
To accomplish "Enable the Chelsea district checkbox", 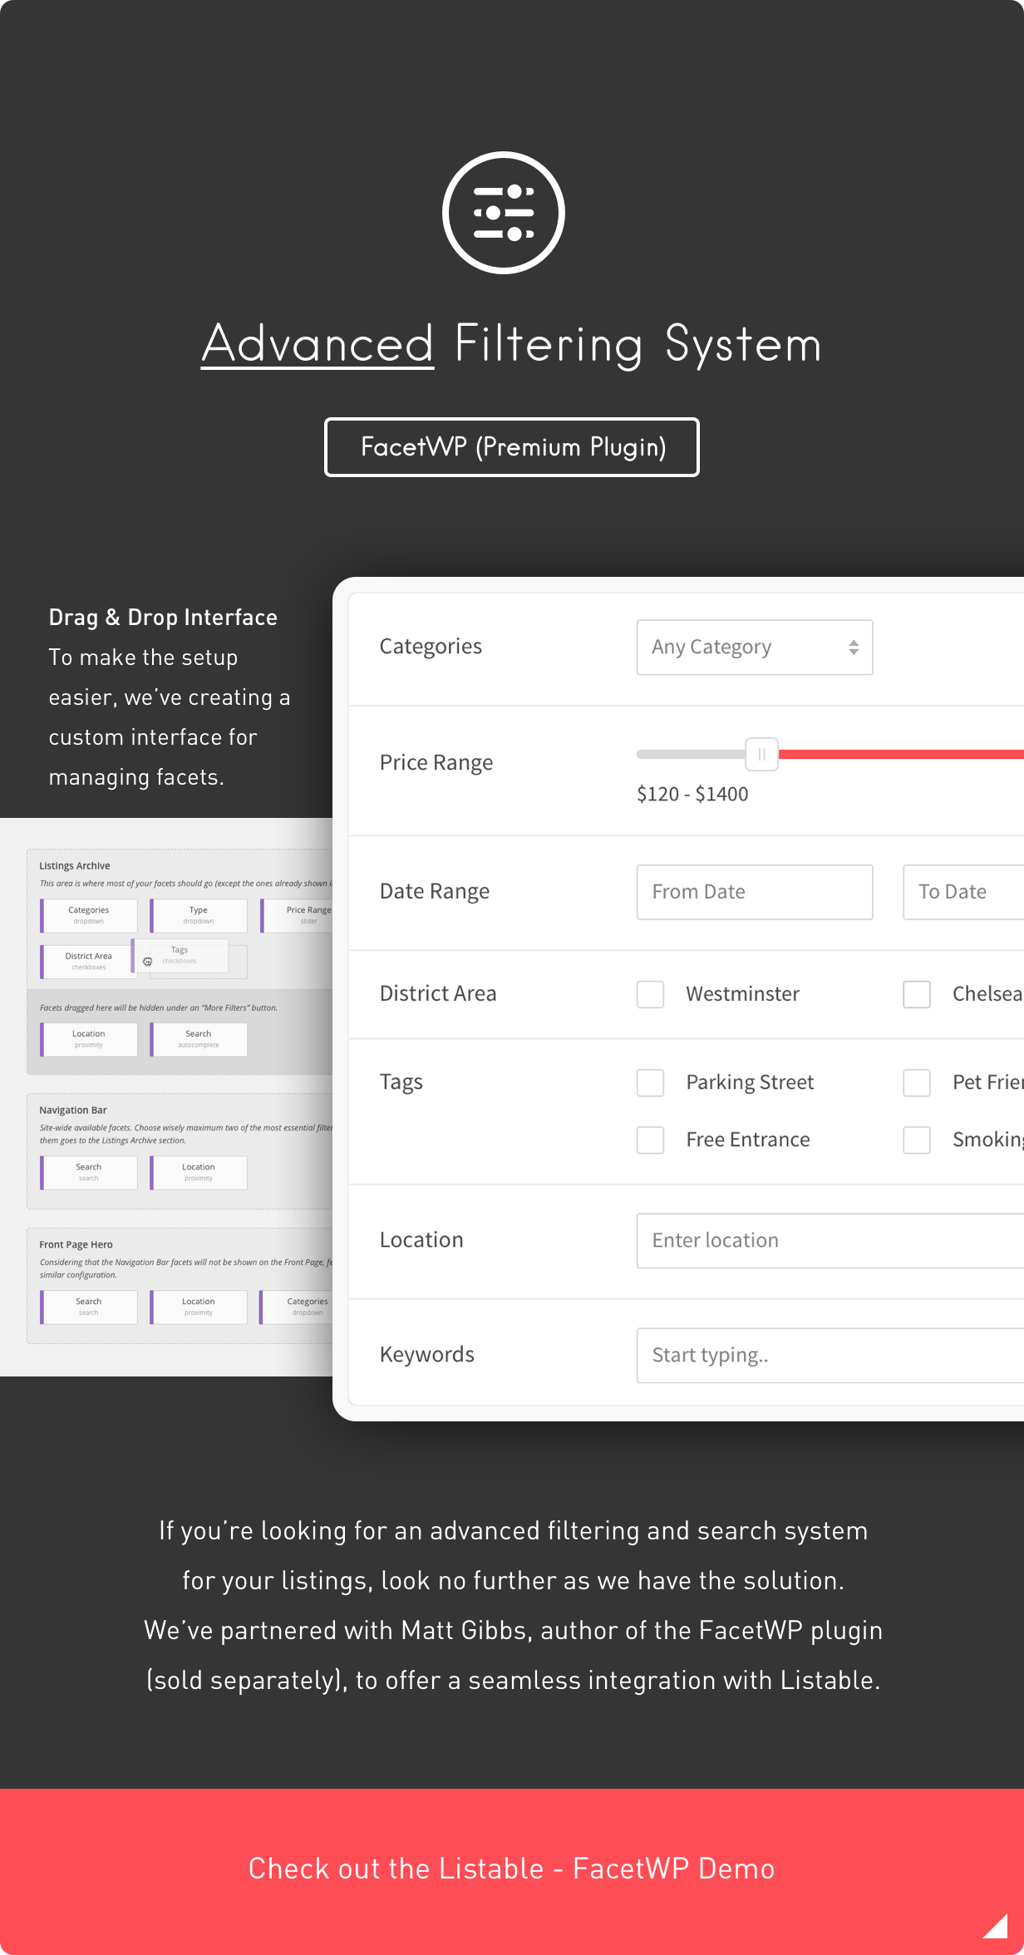I will pyautogui.click(x=916, y=994).
